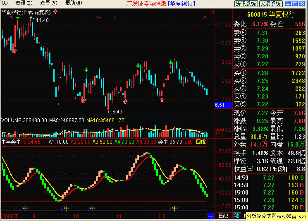Click the 14:59 7.27 180 S trade row
This screenshot has width=308, height=221.
tap(269, 178)
